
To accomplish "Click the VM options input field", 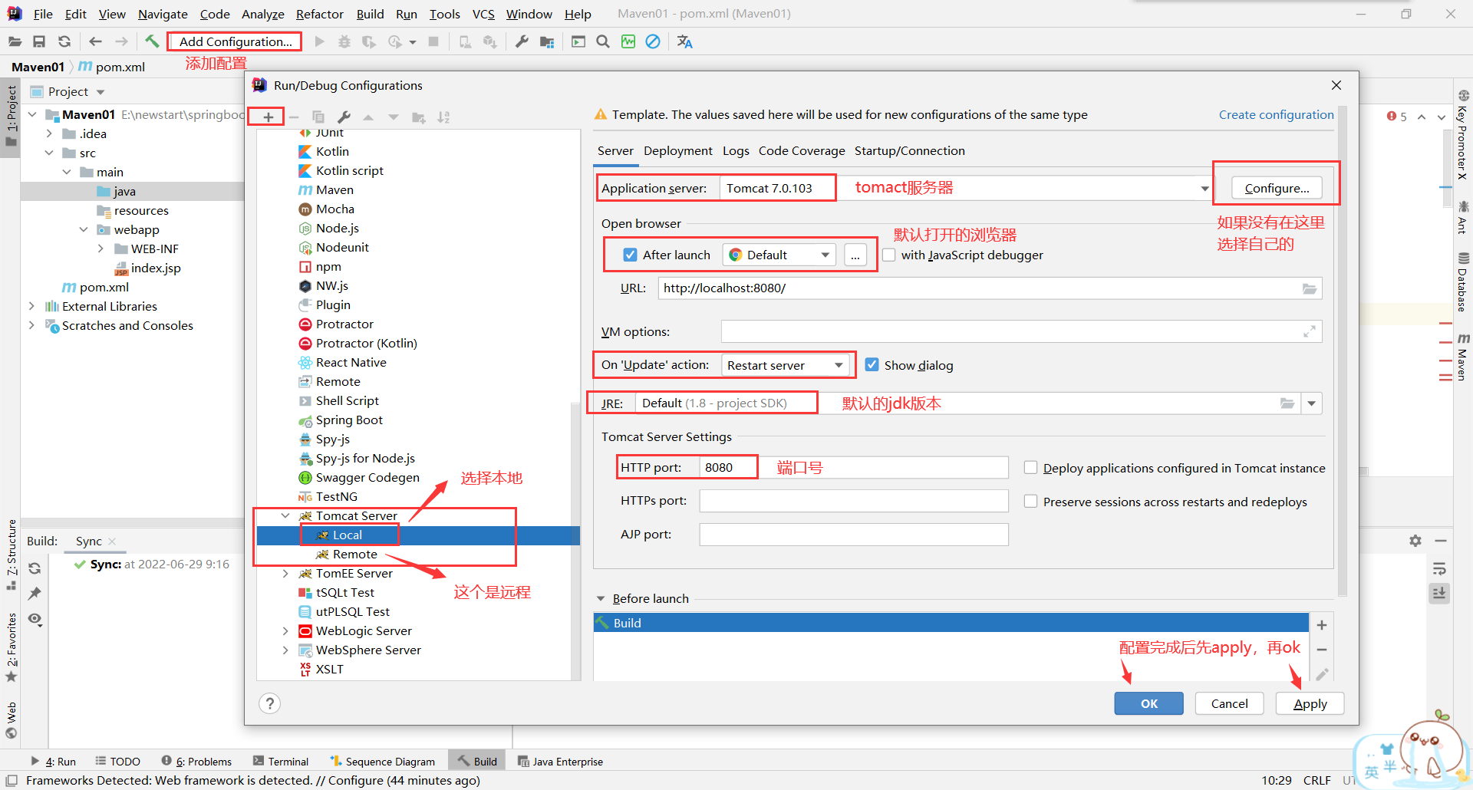I will click(x=1021, y=331).
